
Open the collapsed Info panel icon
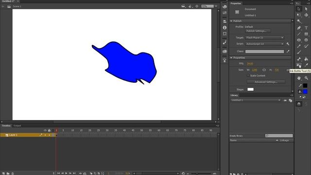(225, 28)
